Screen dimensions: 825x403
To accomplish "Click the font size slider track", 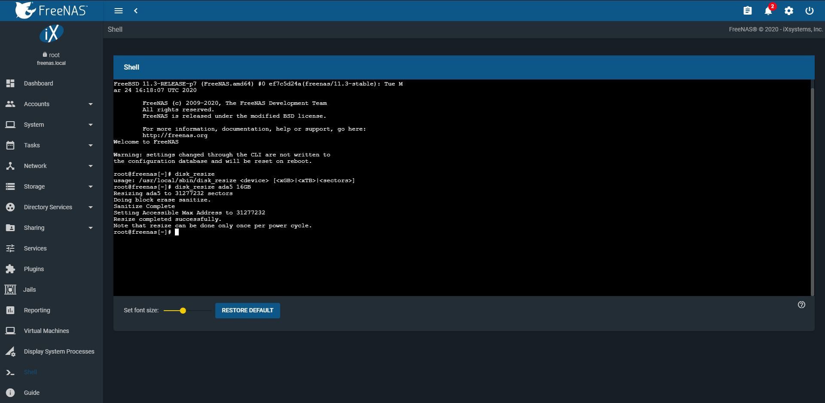I will (x=188, y=311).
